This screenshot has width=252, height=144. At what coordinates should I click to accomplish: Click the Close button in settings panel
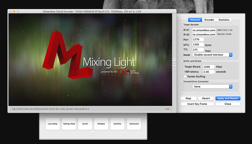click(x=228, y=104)
